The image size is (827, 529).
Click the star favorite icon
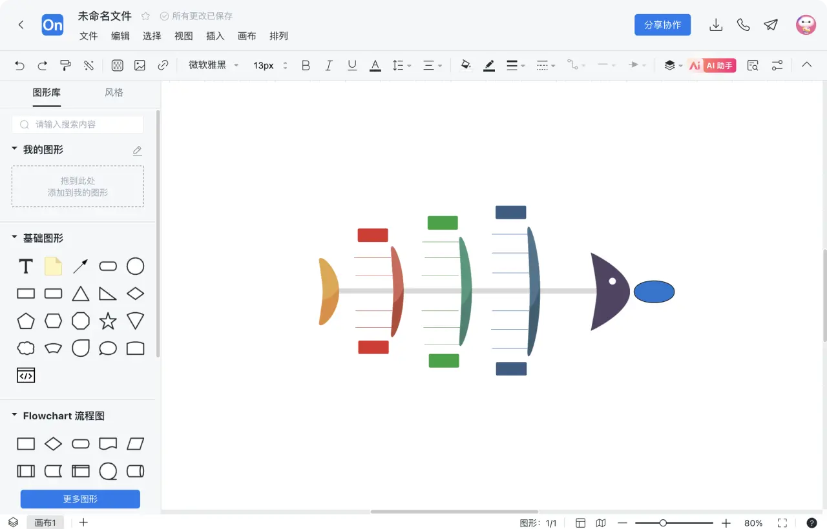coord(145,16)
